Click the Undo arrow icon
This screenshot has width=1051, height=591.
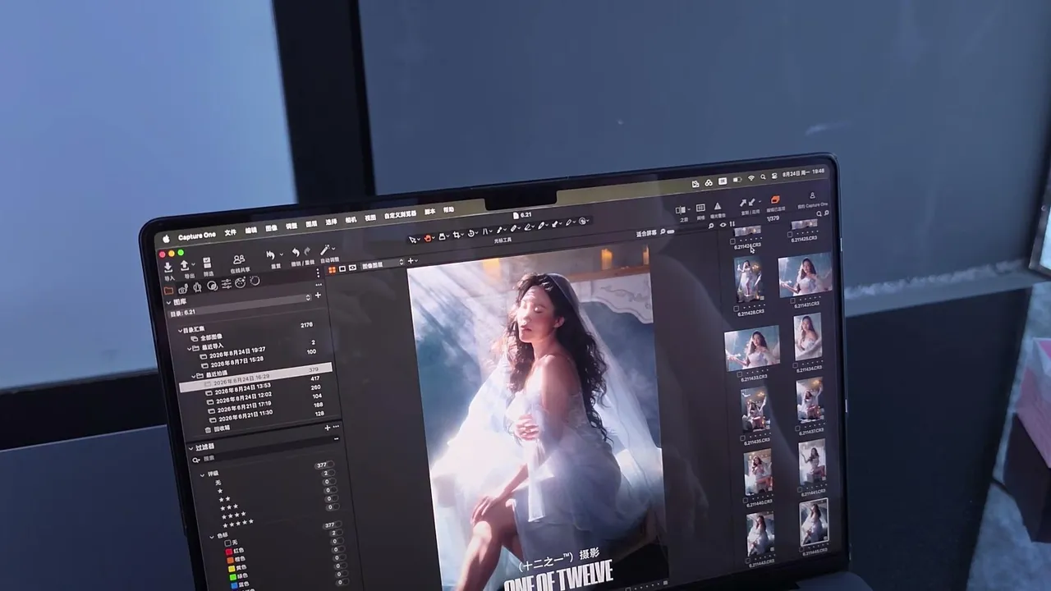pos(296,253)
